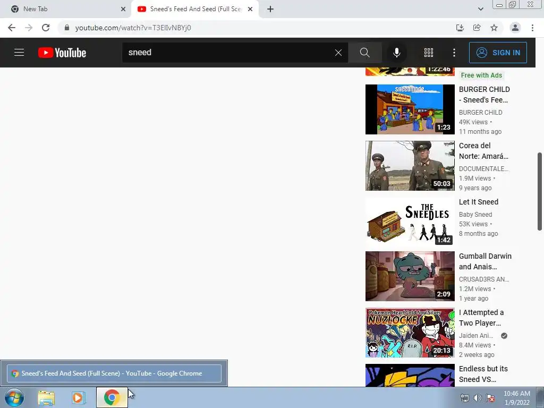Image resolution: width=544 pixels, height=408 pixels.
Task: Select the Sneed's Feed And Seed tab
Action: pyautogui.click(x=194, y=9)
